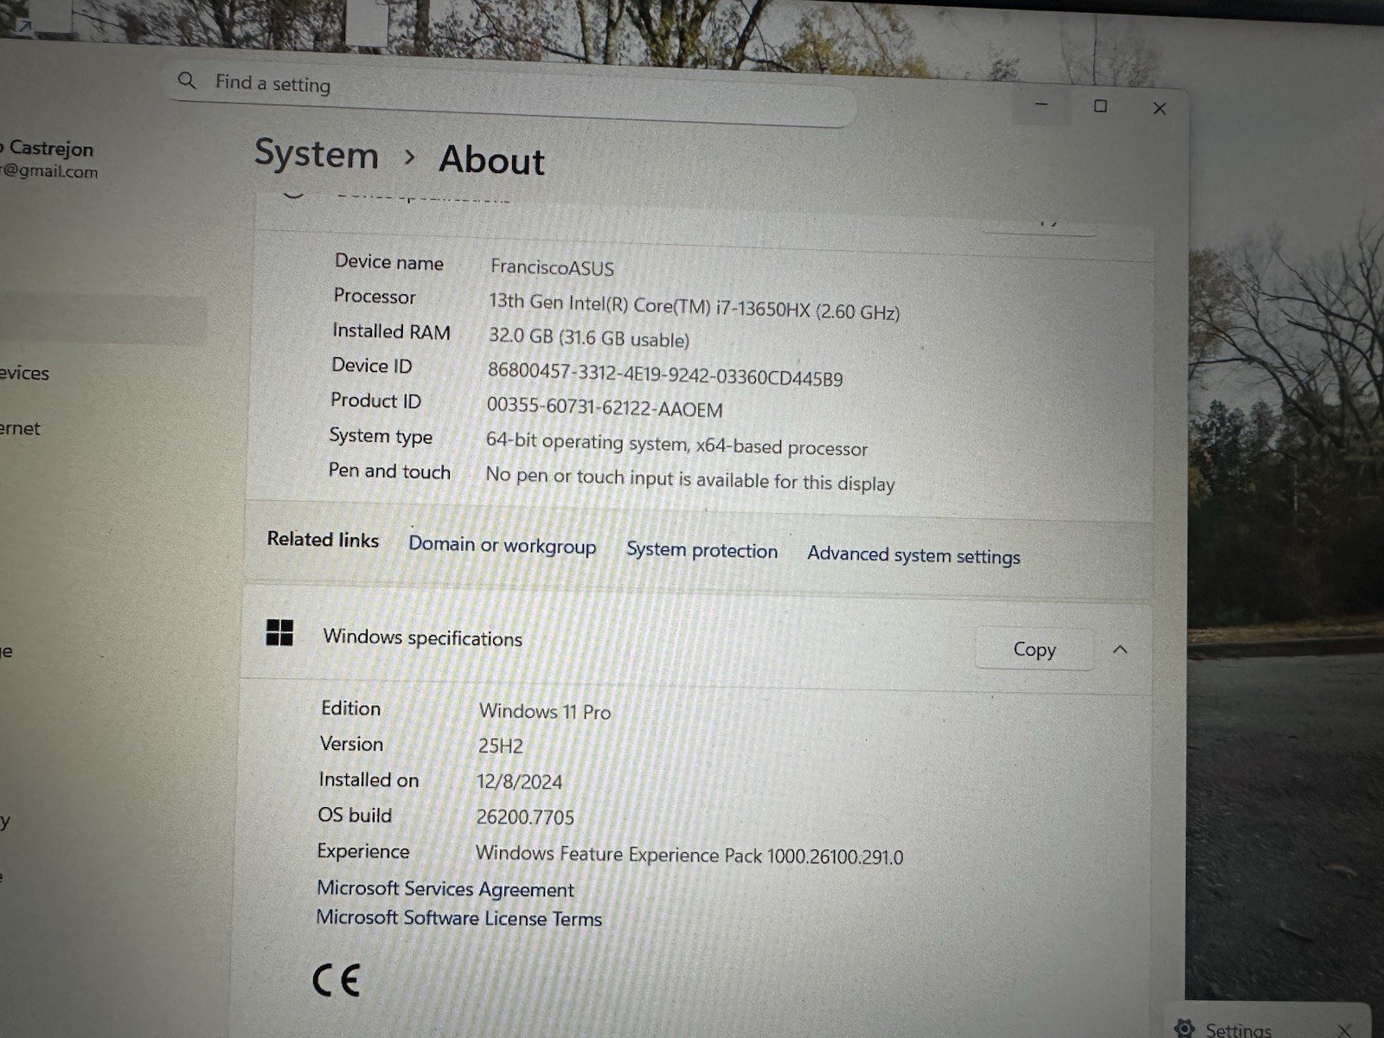Select installed RAM value 32.0 GB
Image resolution: width=1384 pixels, height=1038 pixels.
pos(588,337)
